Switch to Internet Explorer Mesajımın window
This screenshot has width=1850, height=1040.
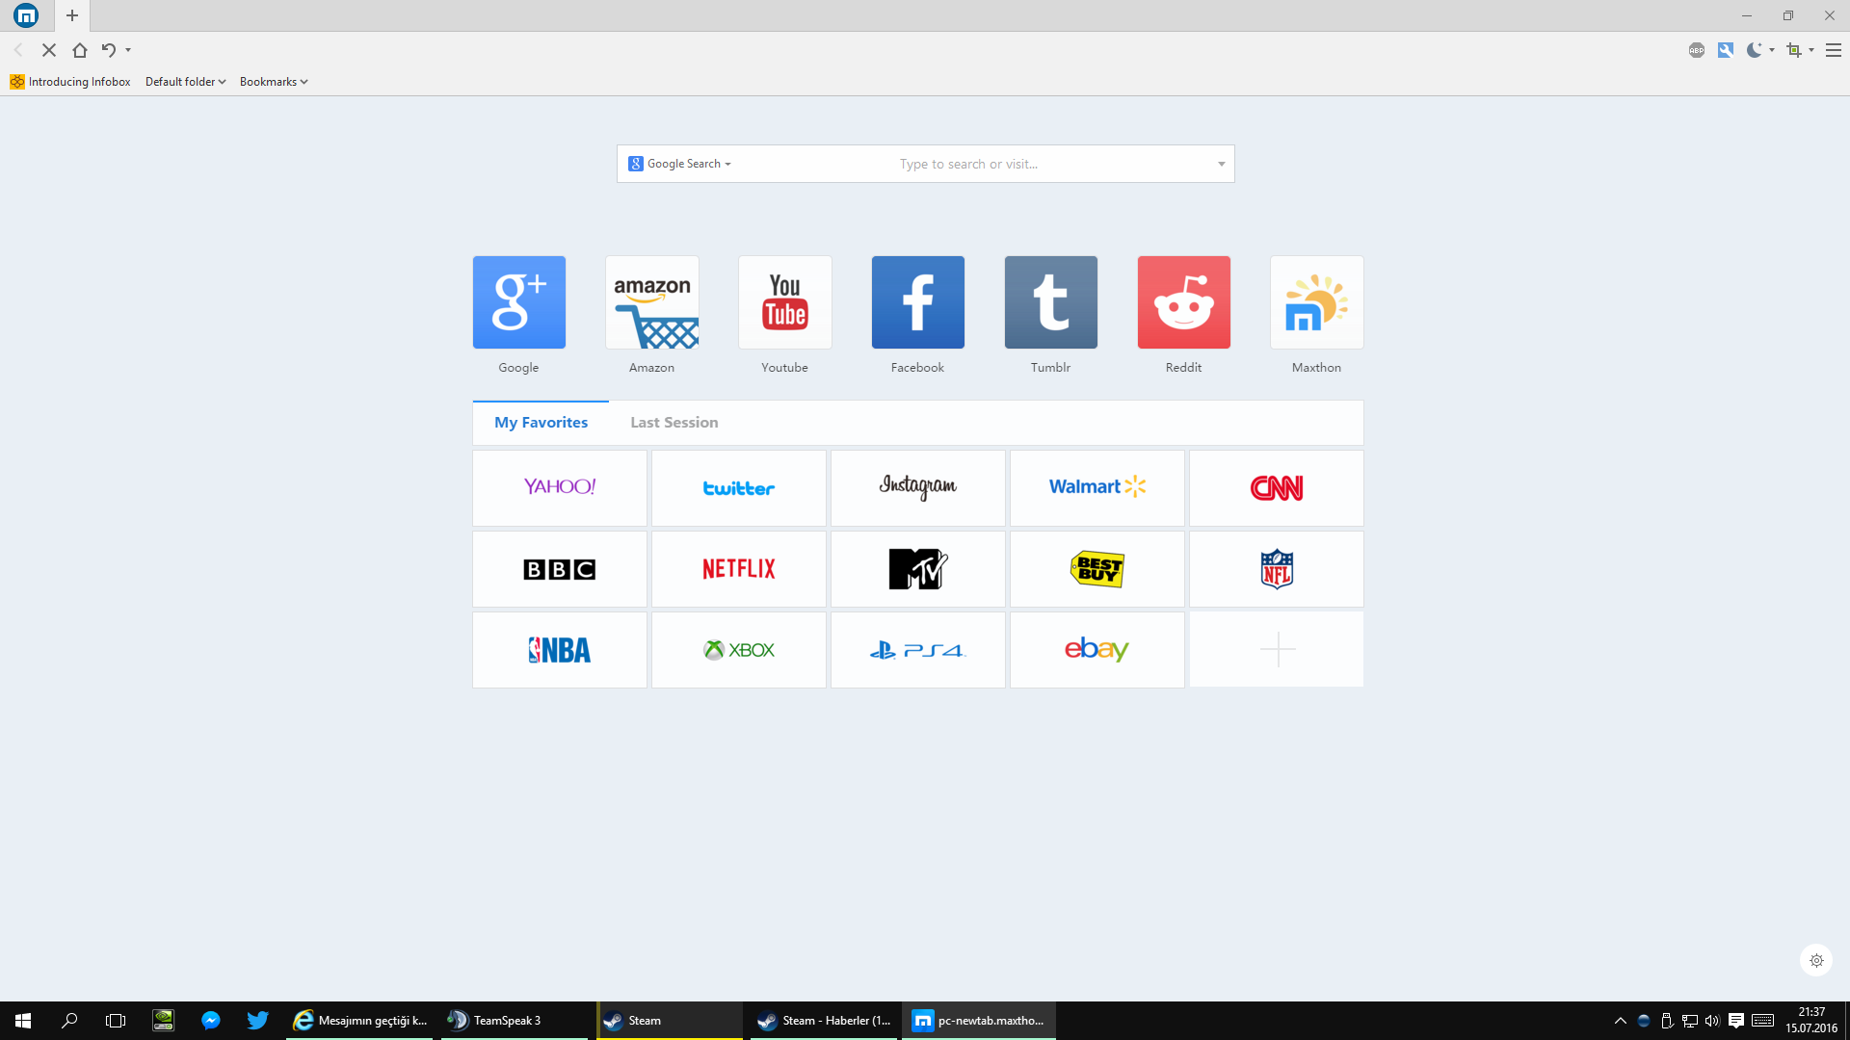click(x=360, y=1021)
